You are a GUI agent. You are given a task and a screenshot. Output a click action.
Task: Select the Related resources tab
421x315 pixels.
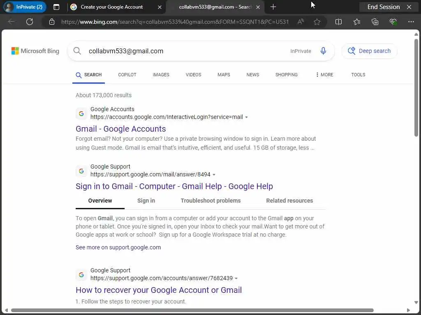pos(289,201)
